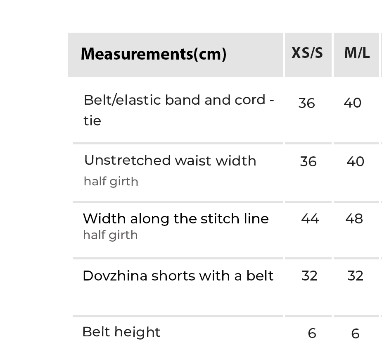Click XS/S value 6 for Belt height

(x=312, y=333)
